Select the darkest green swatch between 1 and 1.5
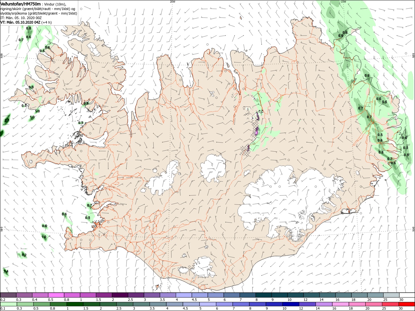The height and width of the screenshot is (311, 415). tap(75, 304)
